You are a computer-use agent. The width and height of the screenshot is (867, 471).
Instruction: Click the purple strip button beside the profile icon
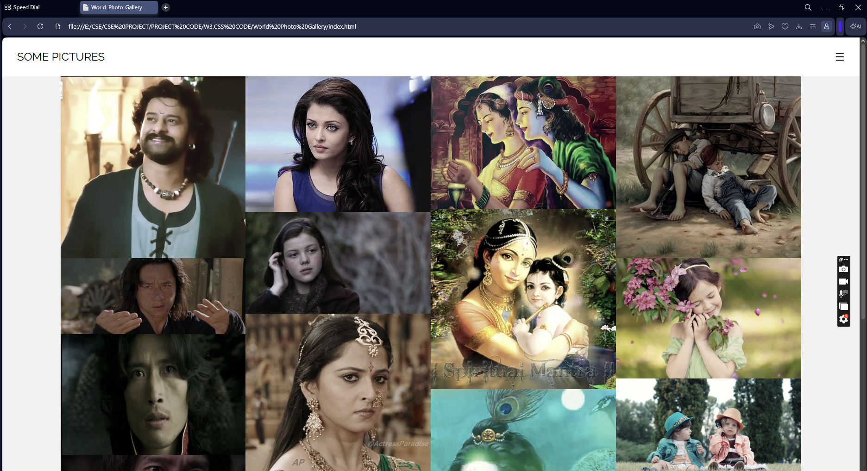[x=840, y=26]
